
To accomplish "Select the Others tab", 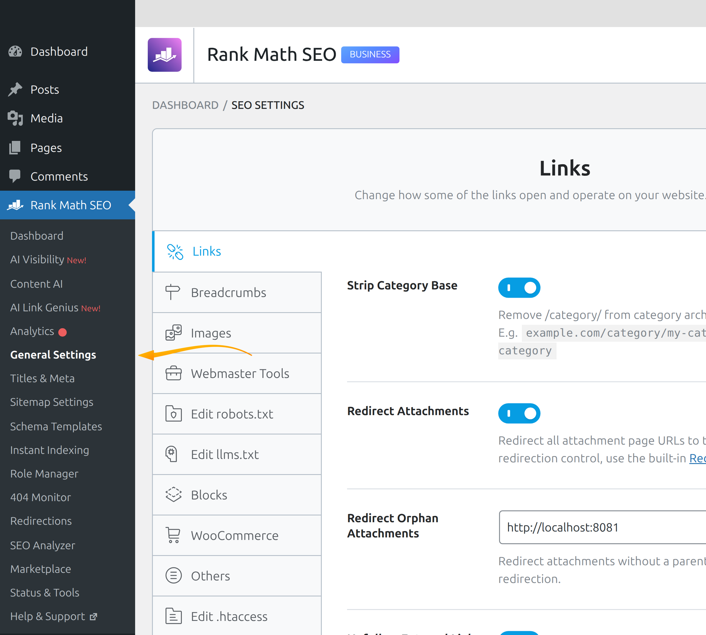I will (237, 576).
